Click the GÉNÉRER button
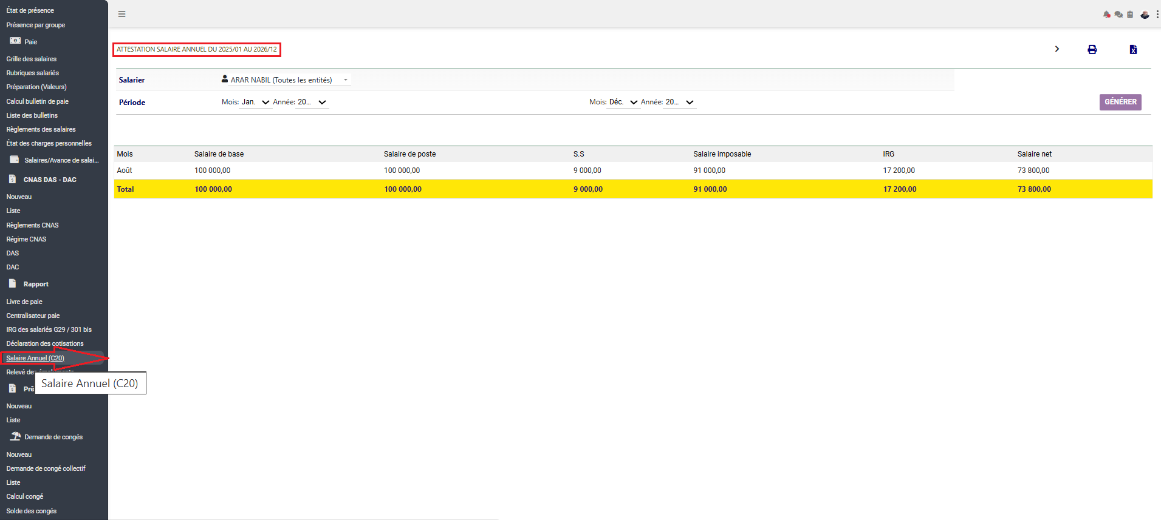1161x520 pixels. [1120, 102]
